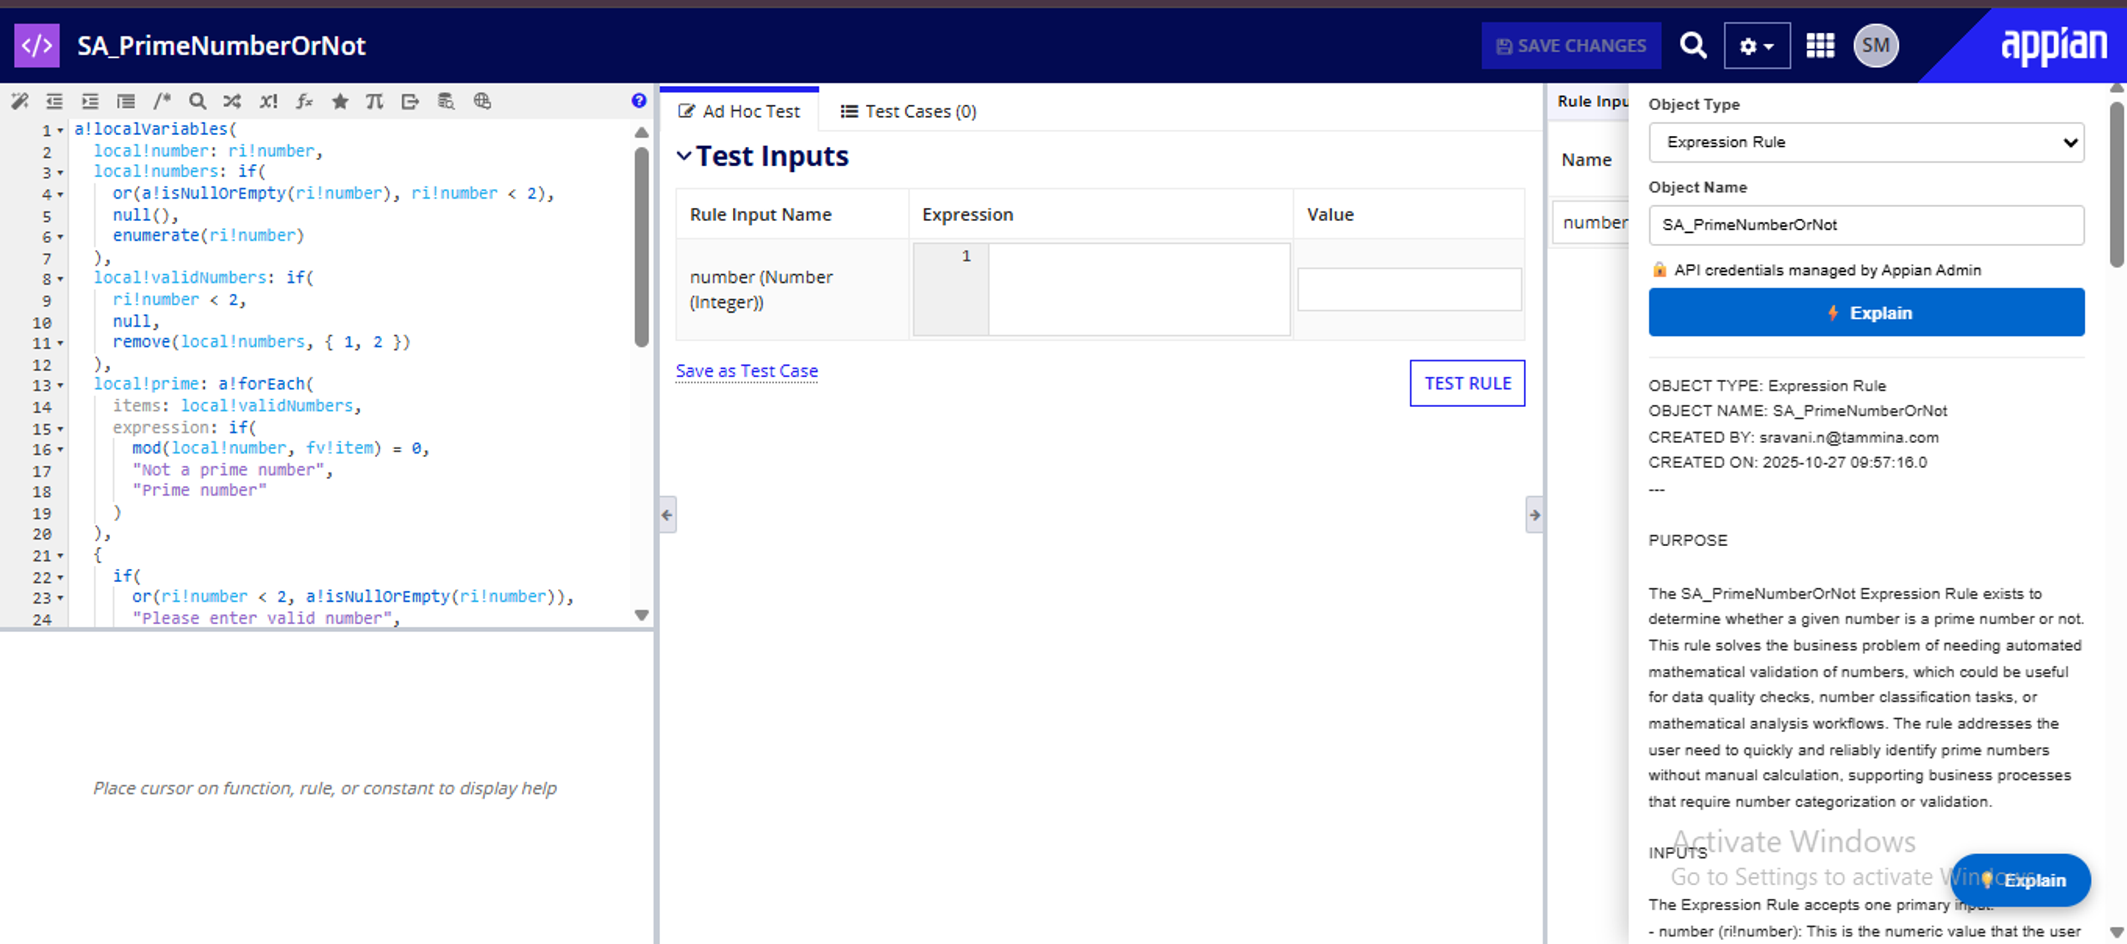Viewport: 2127px width, 944px height.
Task: Fold code at line 3 arrow
Action: 60,173
